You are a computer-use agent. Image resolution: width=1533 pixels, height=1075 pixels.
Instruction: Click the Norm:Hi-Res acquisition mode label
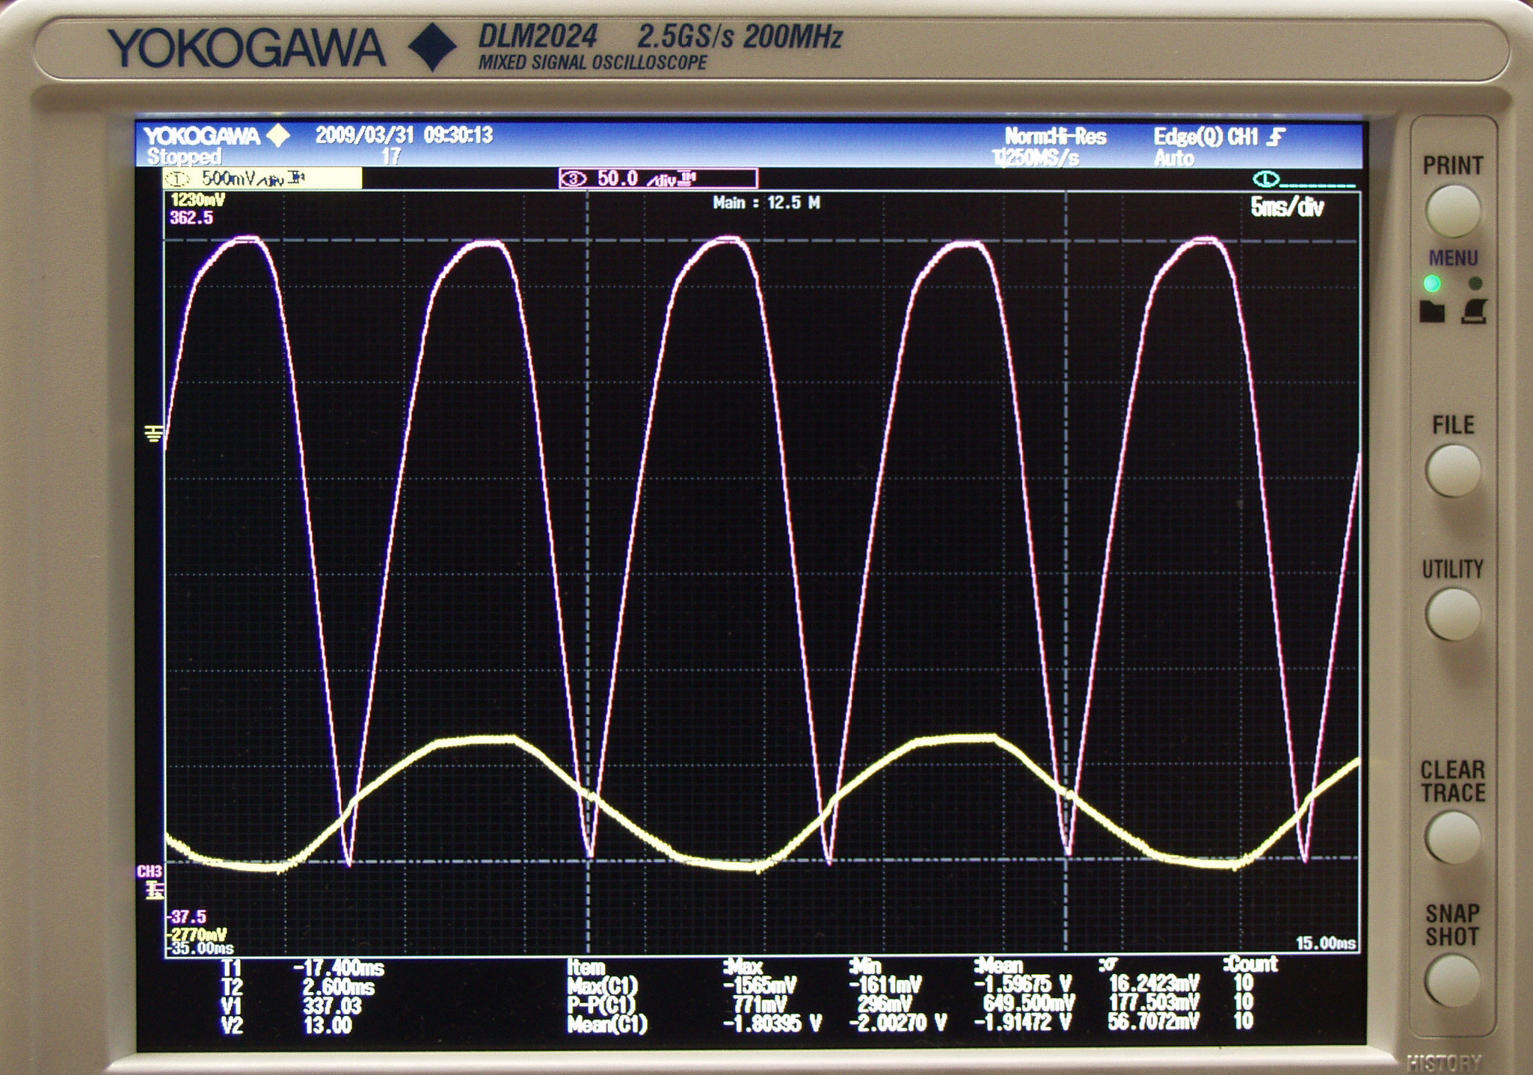1054,137
